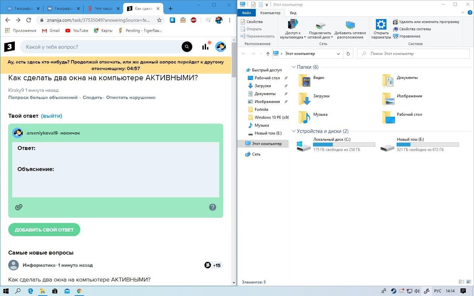
Task: Open the address bar history dropdown
Action: click(338, 54)
